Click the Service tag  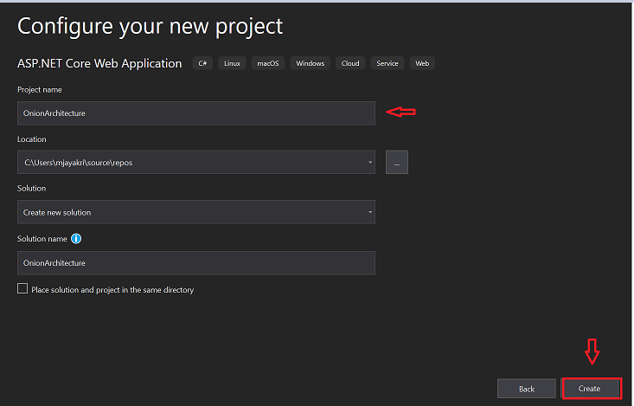tap(387, 63)
